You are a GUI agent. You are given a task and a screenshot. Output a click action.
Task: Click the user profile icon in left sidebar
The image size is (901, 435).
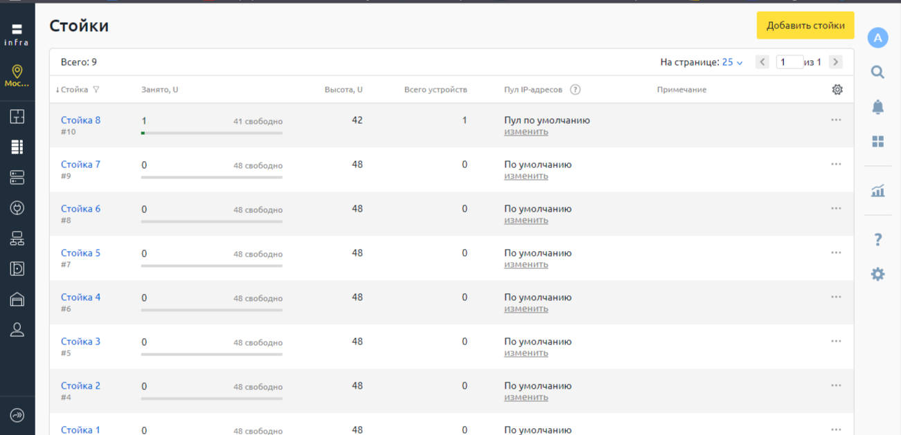coord(17,330)
